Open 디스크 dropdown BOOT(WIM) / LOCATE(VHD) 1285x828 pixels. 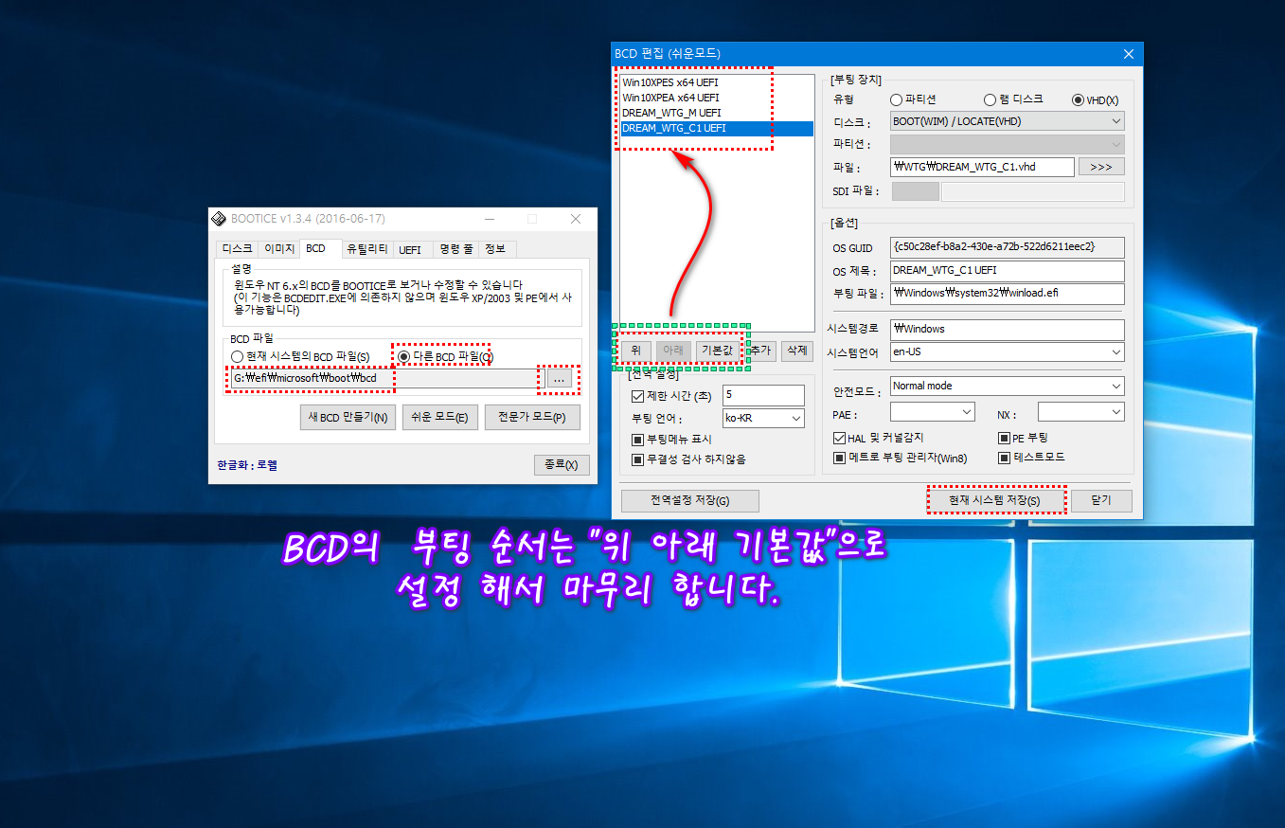click(1008, 121)
